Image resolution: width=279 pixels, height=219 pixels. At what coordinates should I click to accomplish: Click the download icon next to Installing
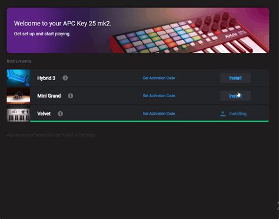223,114
